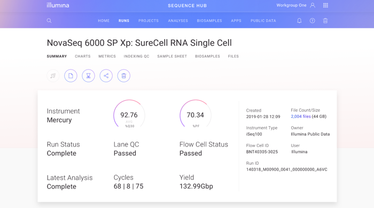Open the Public Data nav item
This screenshot has width=374, height=208.
(263, 21)
